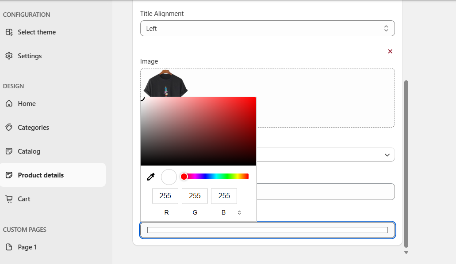
Task: Click the B channel label
Action: tap(223, 213)
